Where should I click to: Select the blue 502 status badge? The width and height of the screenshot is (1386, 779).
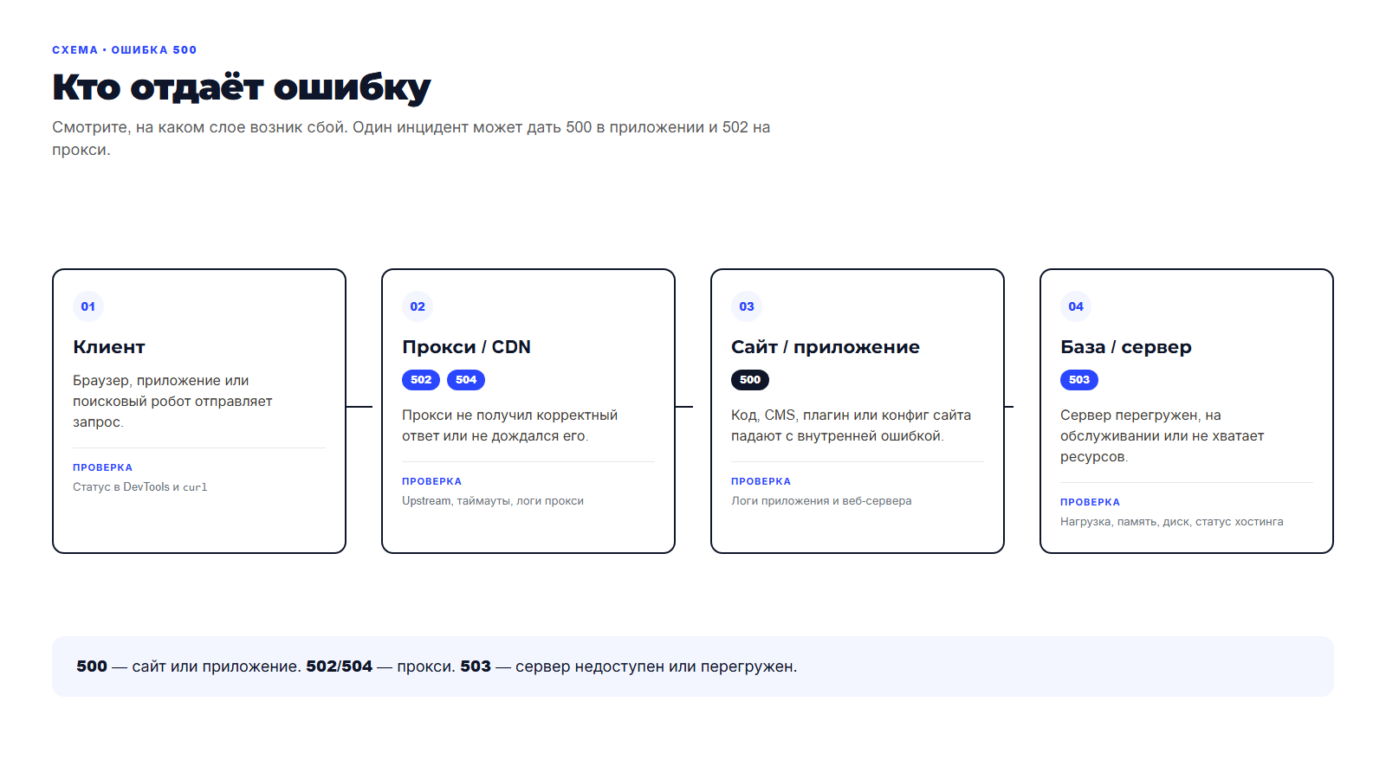pyautogui.click(x=421, y=380)
